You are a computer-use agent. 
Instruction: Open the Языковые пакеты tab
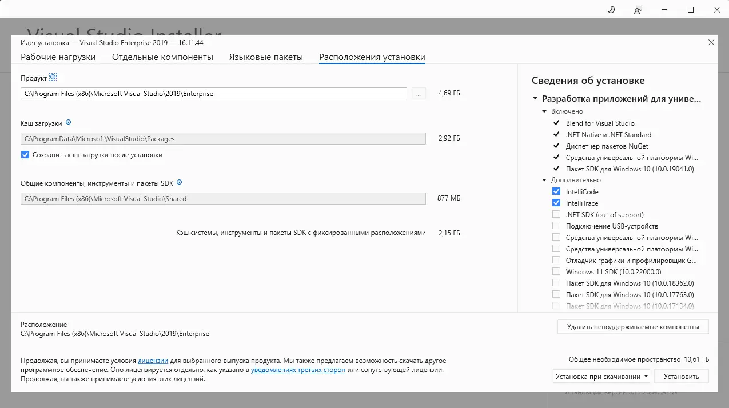[x=266, y=57]
